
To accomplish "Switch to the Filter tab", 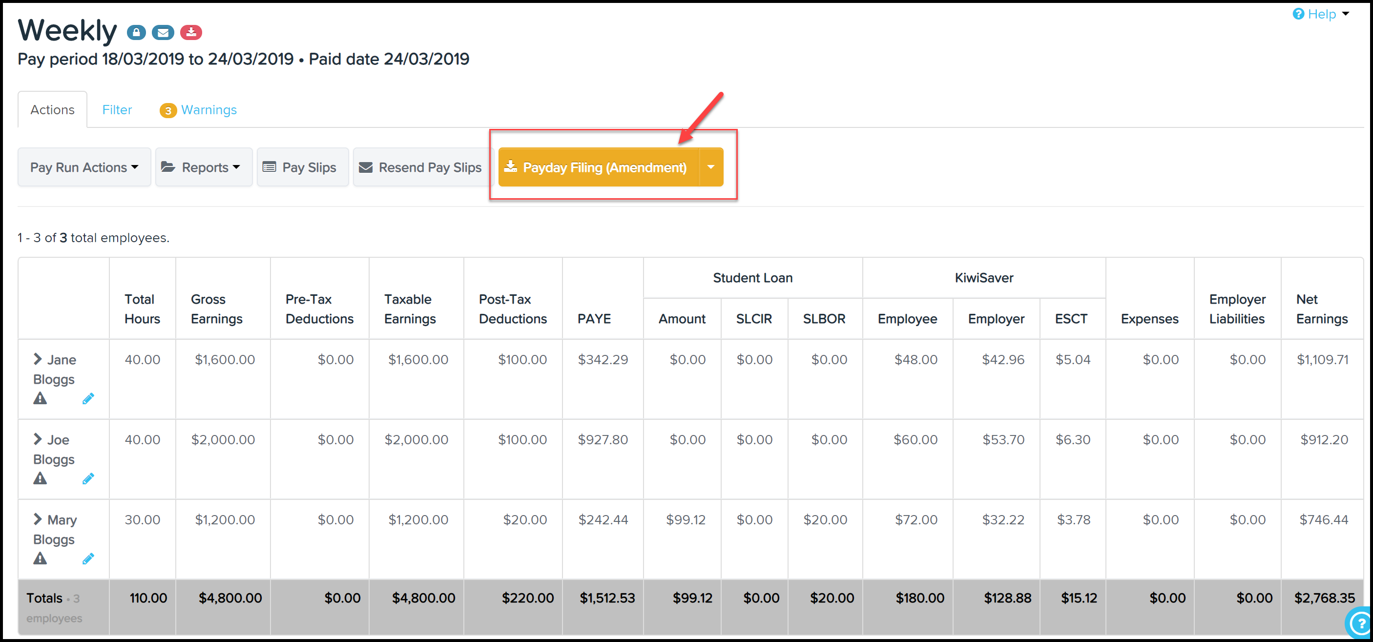I will pyautogui.click(x=117, y=110).
